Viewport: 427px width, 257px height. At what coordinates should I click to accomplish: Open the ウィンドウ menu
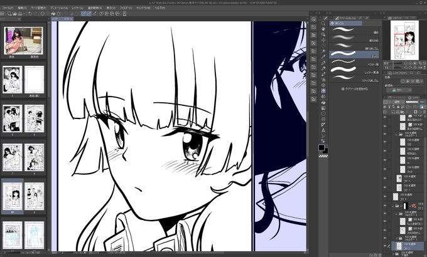[x=143, y=8]
